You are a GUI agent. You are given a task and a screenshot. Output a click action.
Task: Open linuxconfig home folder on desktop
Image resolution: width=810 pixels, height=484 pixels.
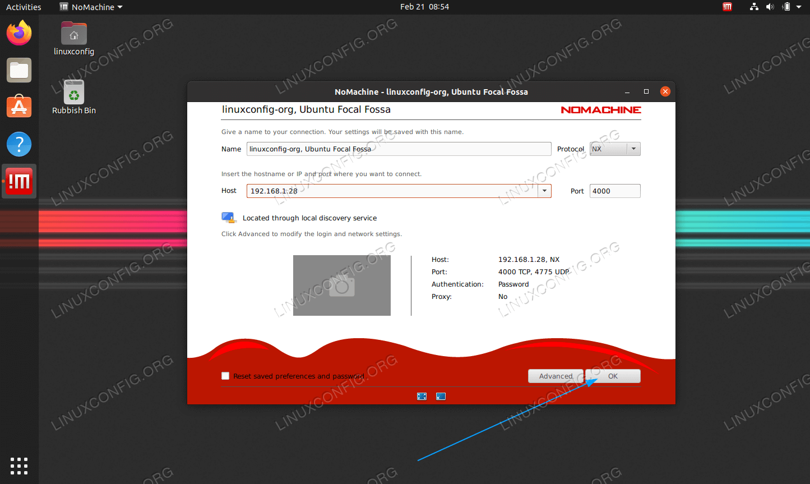(74, 39)
